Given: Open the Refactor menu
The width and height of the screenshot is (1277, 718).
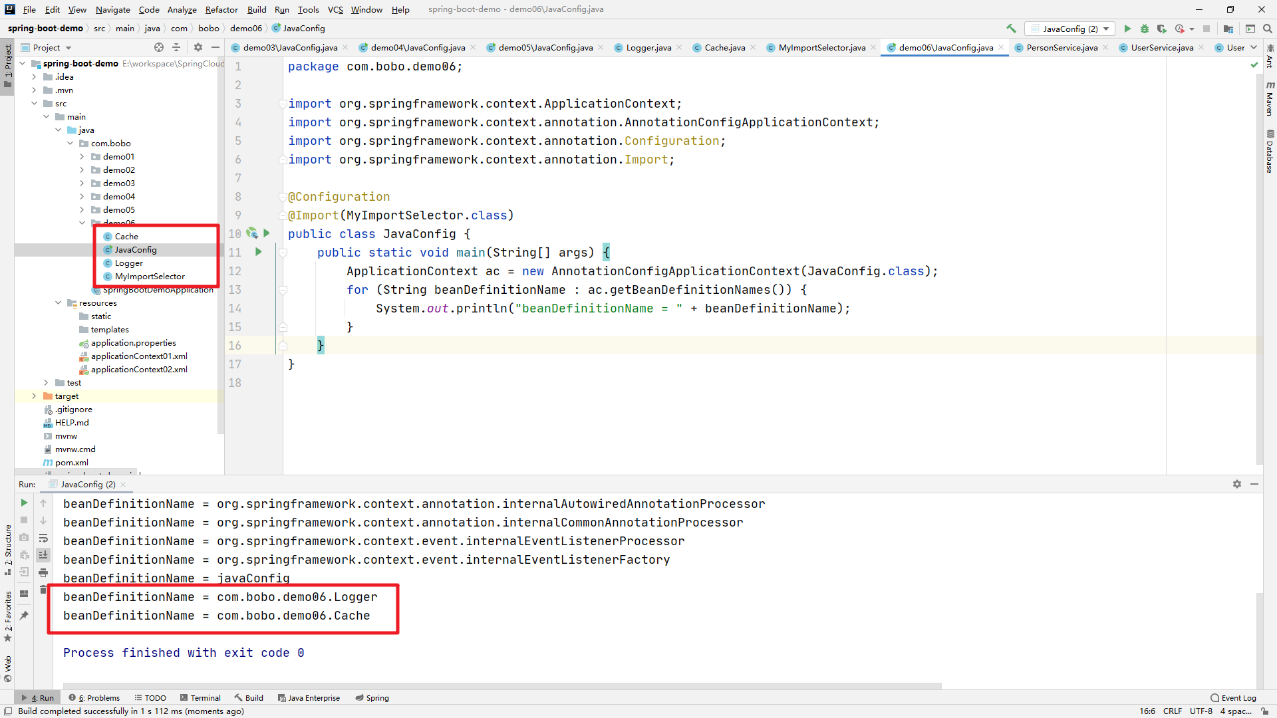Looking at the screenshot, I should coord(221,9).
